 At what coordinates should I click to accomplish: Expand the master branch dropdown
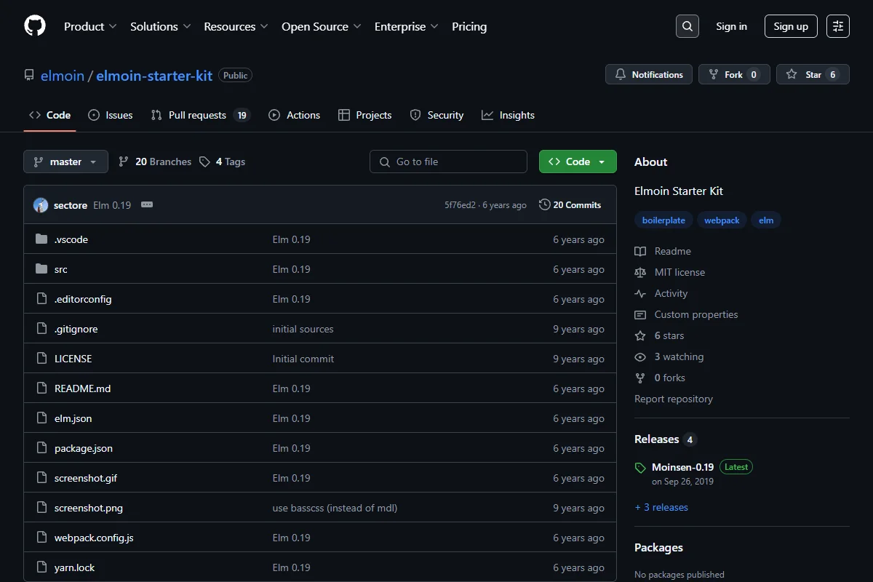(65, 162)
